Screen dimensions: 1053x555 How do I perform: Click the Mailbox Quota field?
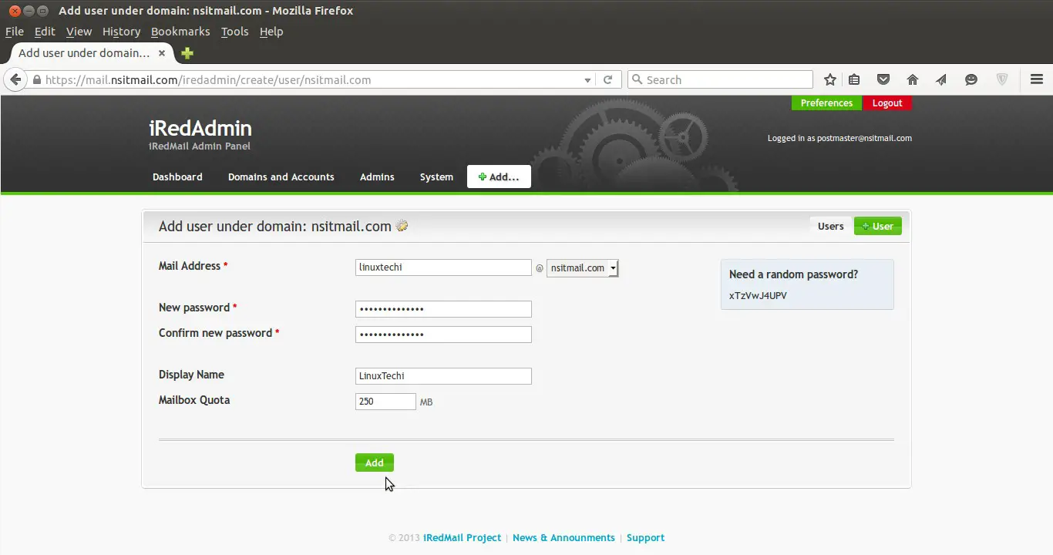(385, 402)
